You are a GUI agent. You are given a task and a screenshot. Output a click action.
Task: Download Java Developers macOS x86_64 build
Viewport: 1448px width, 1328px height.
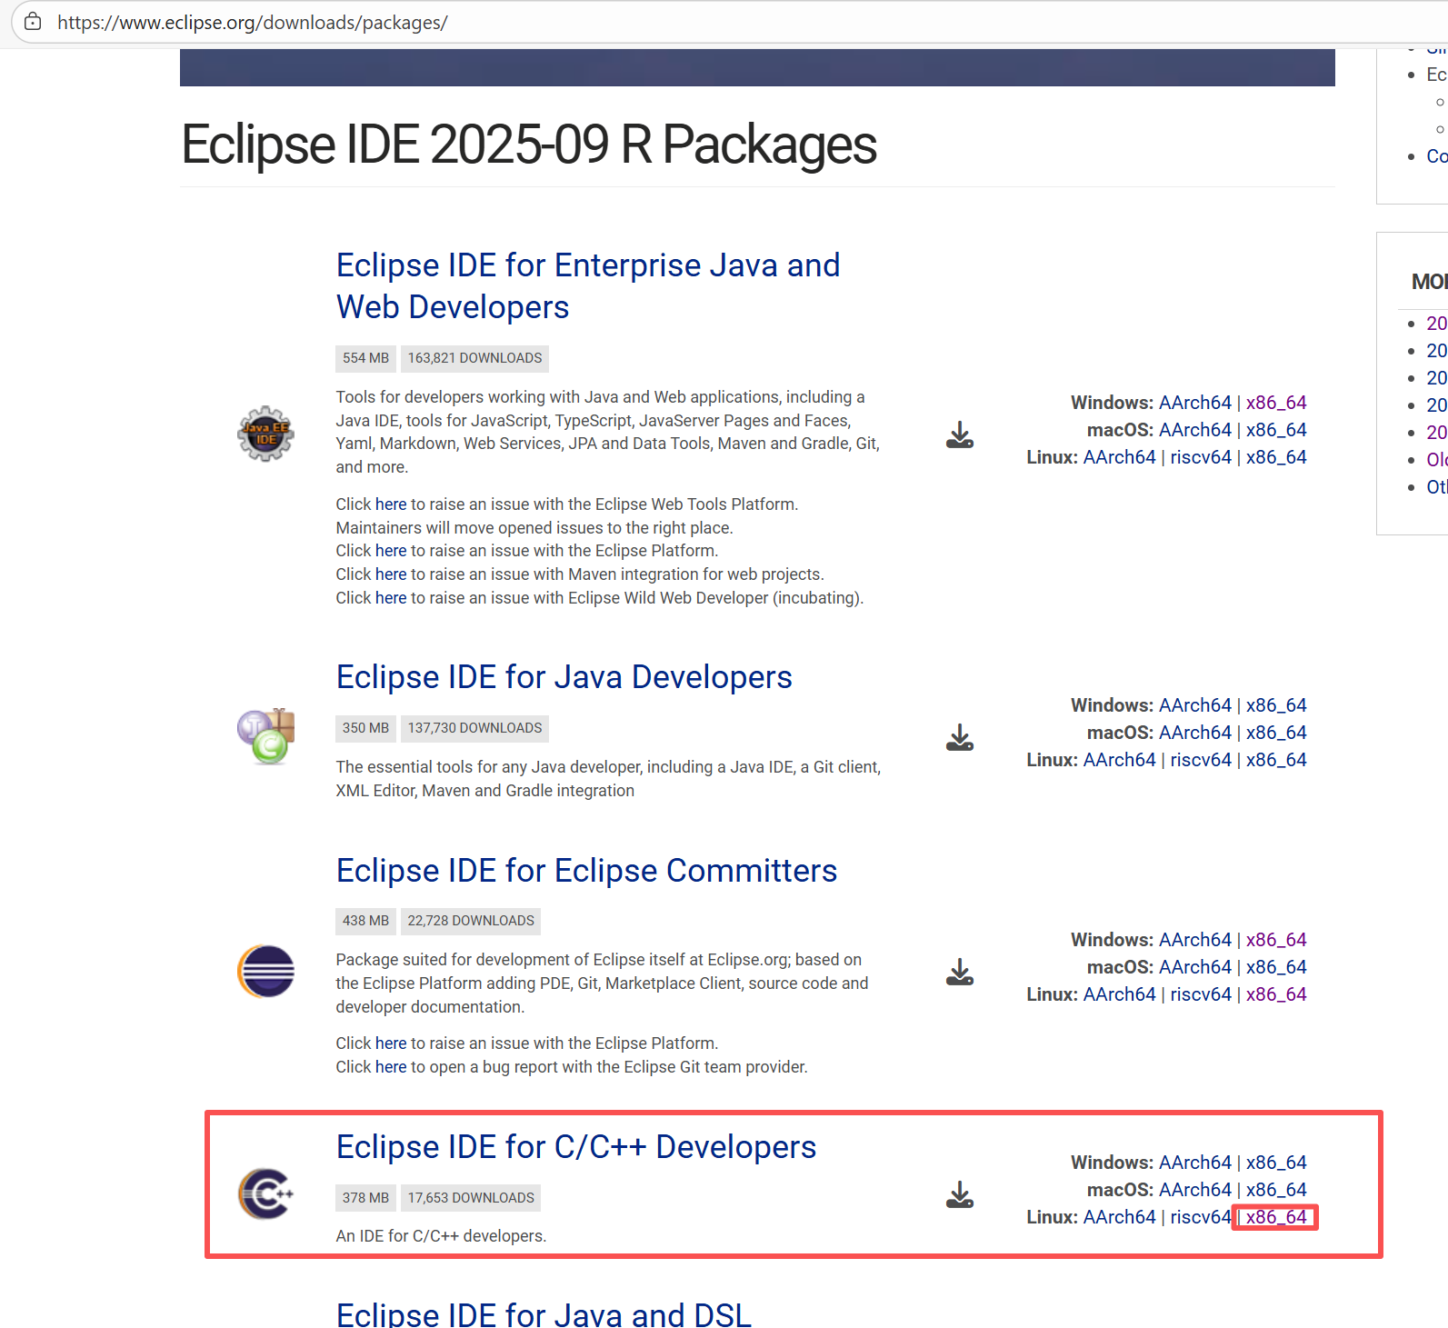coord(1276,733)
